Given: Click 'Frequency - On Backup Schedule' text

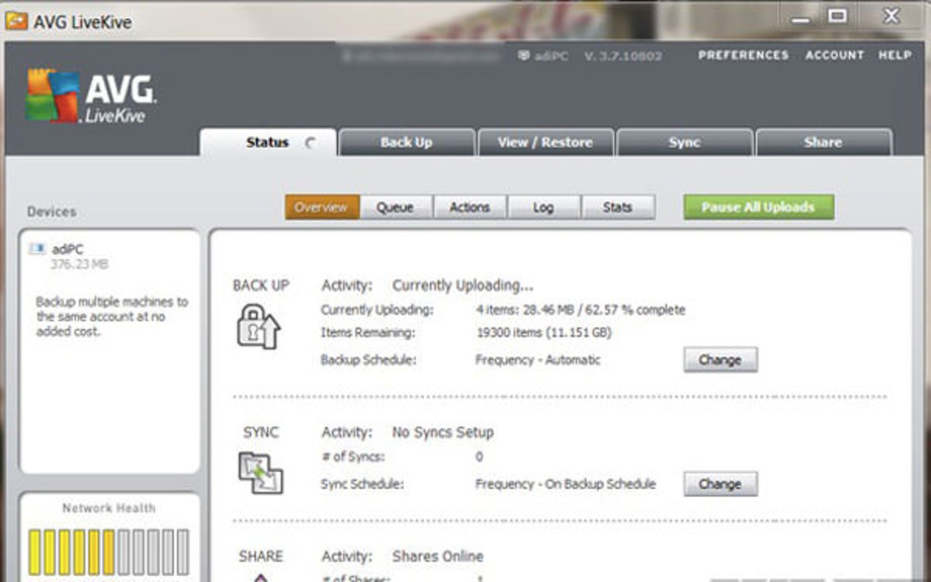Looking at the screenshot, I should [x=565, y=484].
